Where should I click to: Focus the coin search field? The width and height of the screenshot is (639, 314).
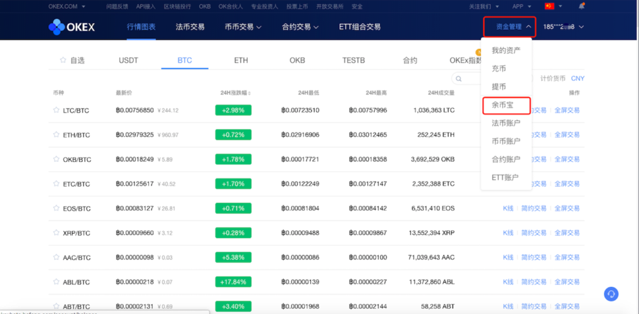(493, 78)
